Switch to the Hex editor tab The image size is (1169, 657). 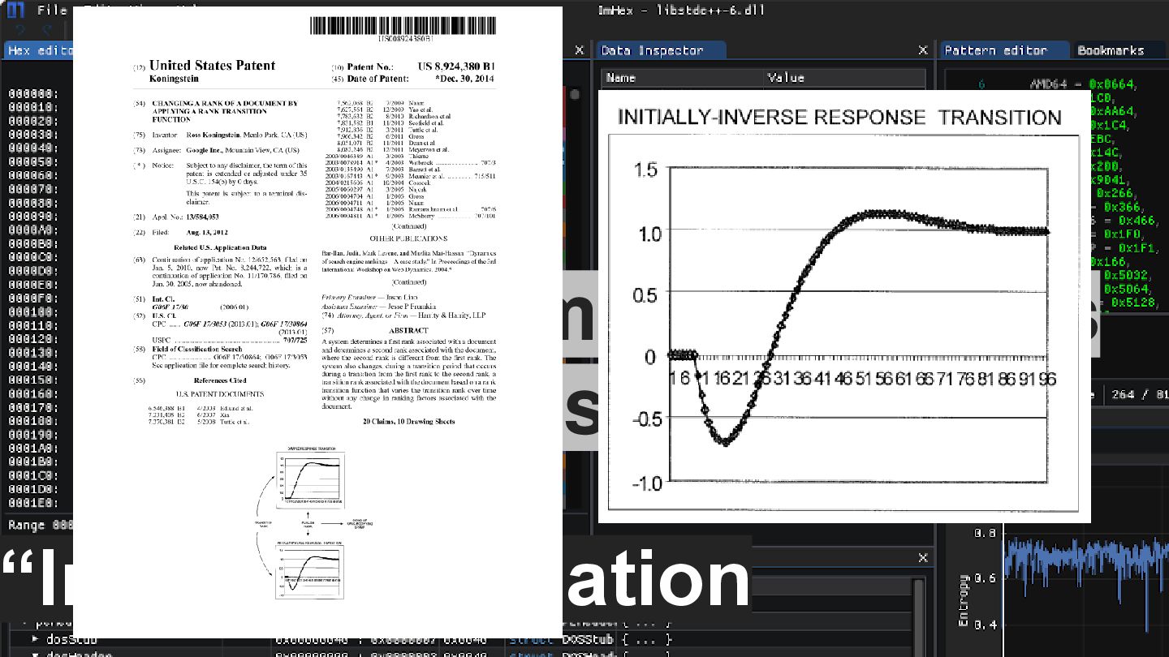tap(38, 50)
